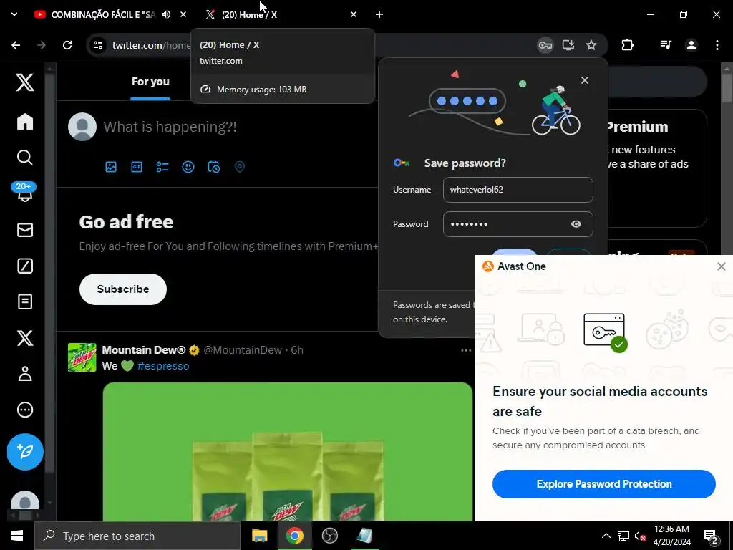Select the (20) Home / X tab
Image resolution: width=733 pixels, height=550 pixels.
(x=249, y=14)
